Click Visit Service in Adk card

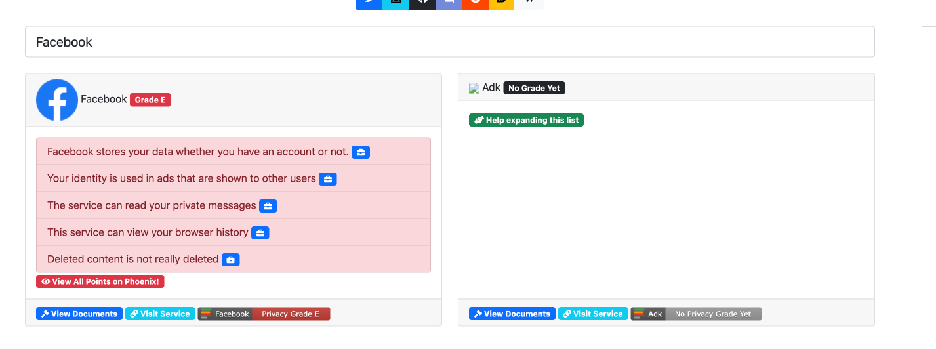point(593,314)
